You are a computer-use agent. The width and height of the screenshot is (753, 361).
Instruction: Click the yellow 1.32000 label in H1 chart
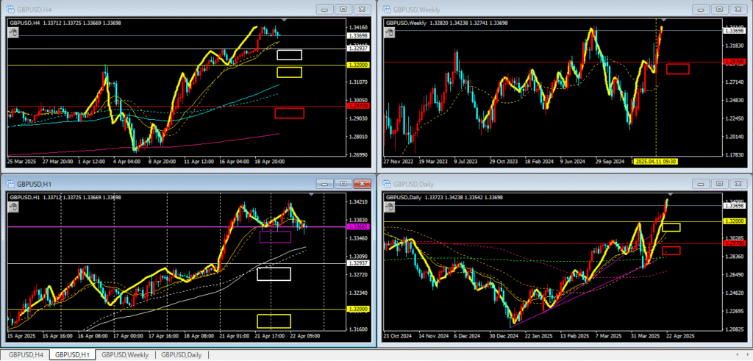(x=360, y=309)
